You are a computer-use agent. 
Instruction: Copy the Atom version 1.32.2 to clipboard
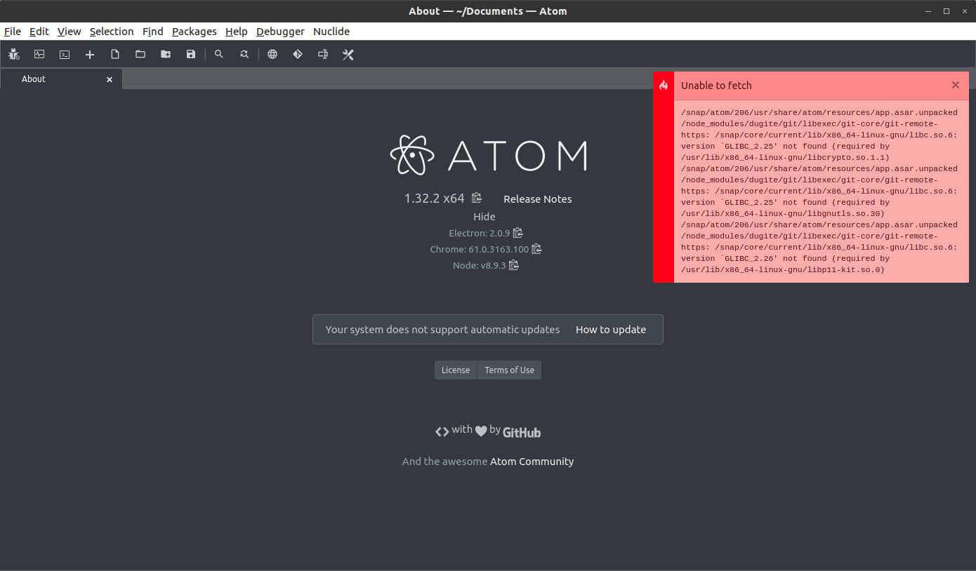pyautogui.click(x=476, y=198)
